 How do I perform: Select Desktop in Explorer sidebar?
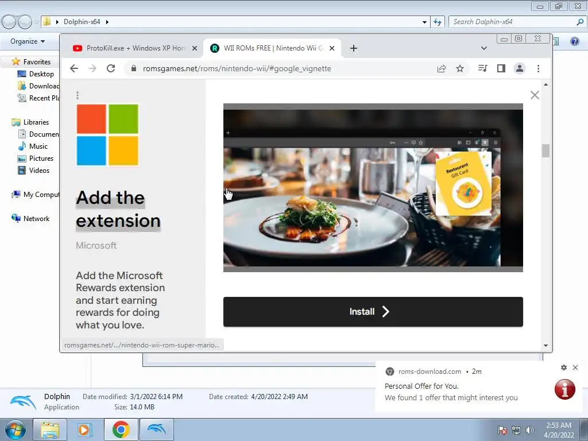point(36,74)
